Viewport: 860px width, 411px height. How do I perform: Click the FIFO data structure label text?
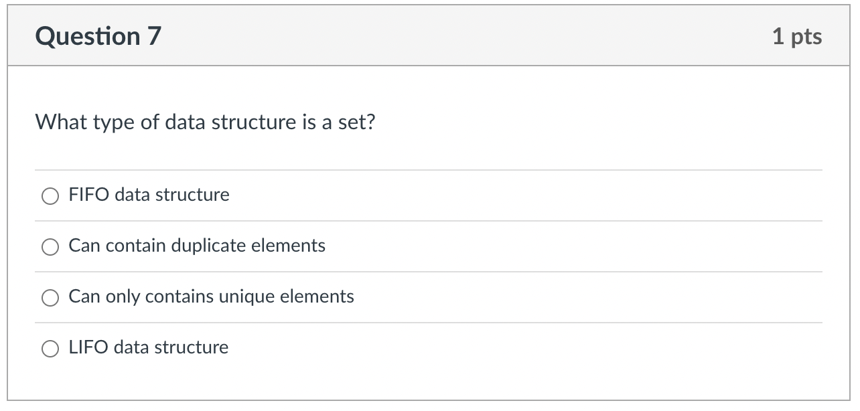point(149,195)
